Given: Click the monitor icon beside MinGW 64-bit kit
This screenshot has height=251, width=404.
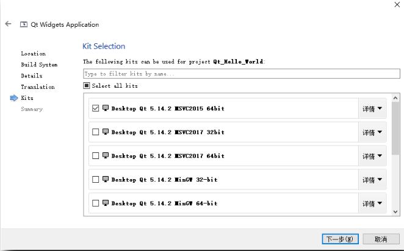Looking at the screenshot, I should pyautogui.click(x=106, y=203).
